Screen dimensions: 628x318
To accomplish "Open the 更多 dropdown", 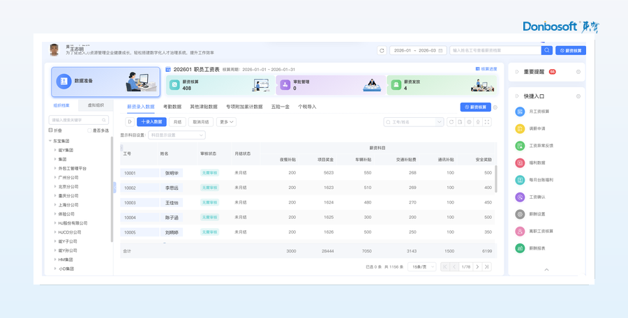I will tap(226, 122).
